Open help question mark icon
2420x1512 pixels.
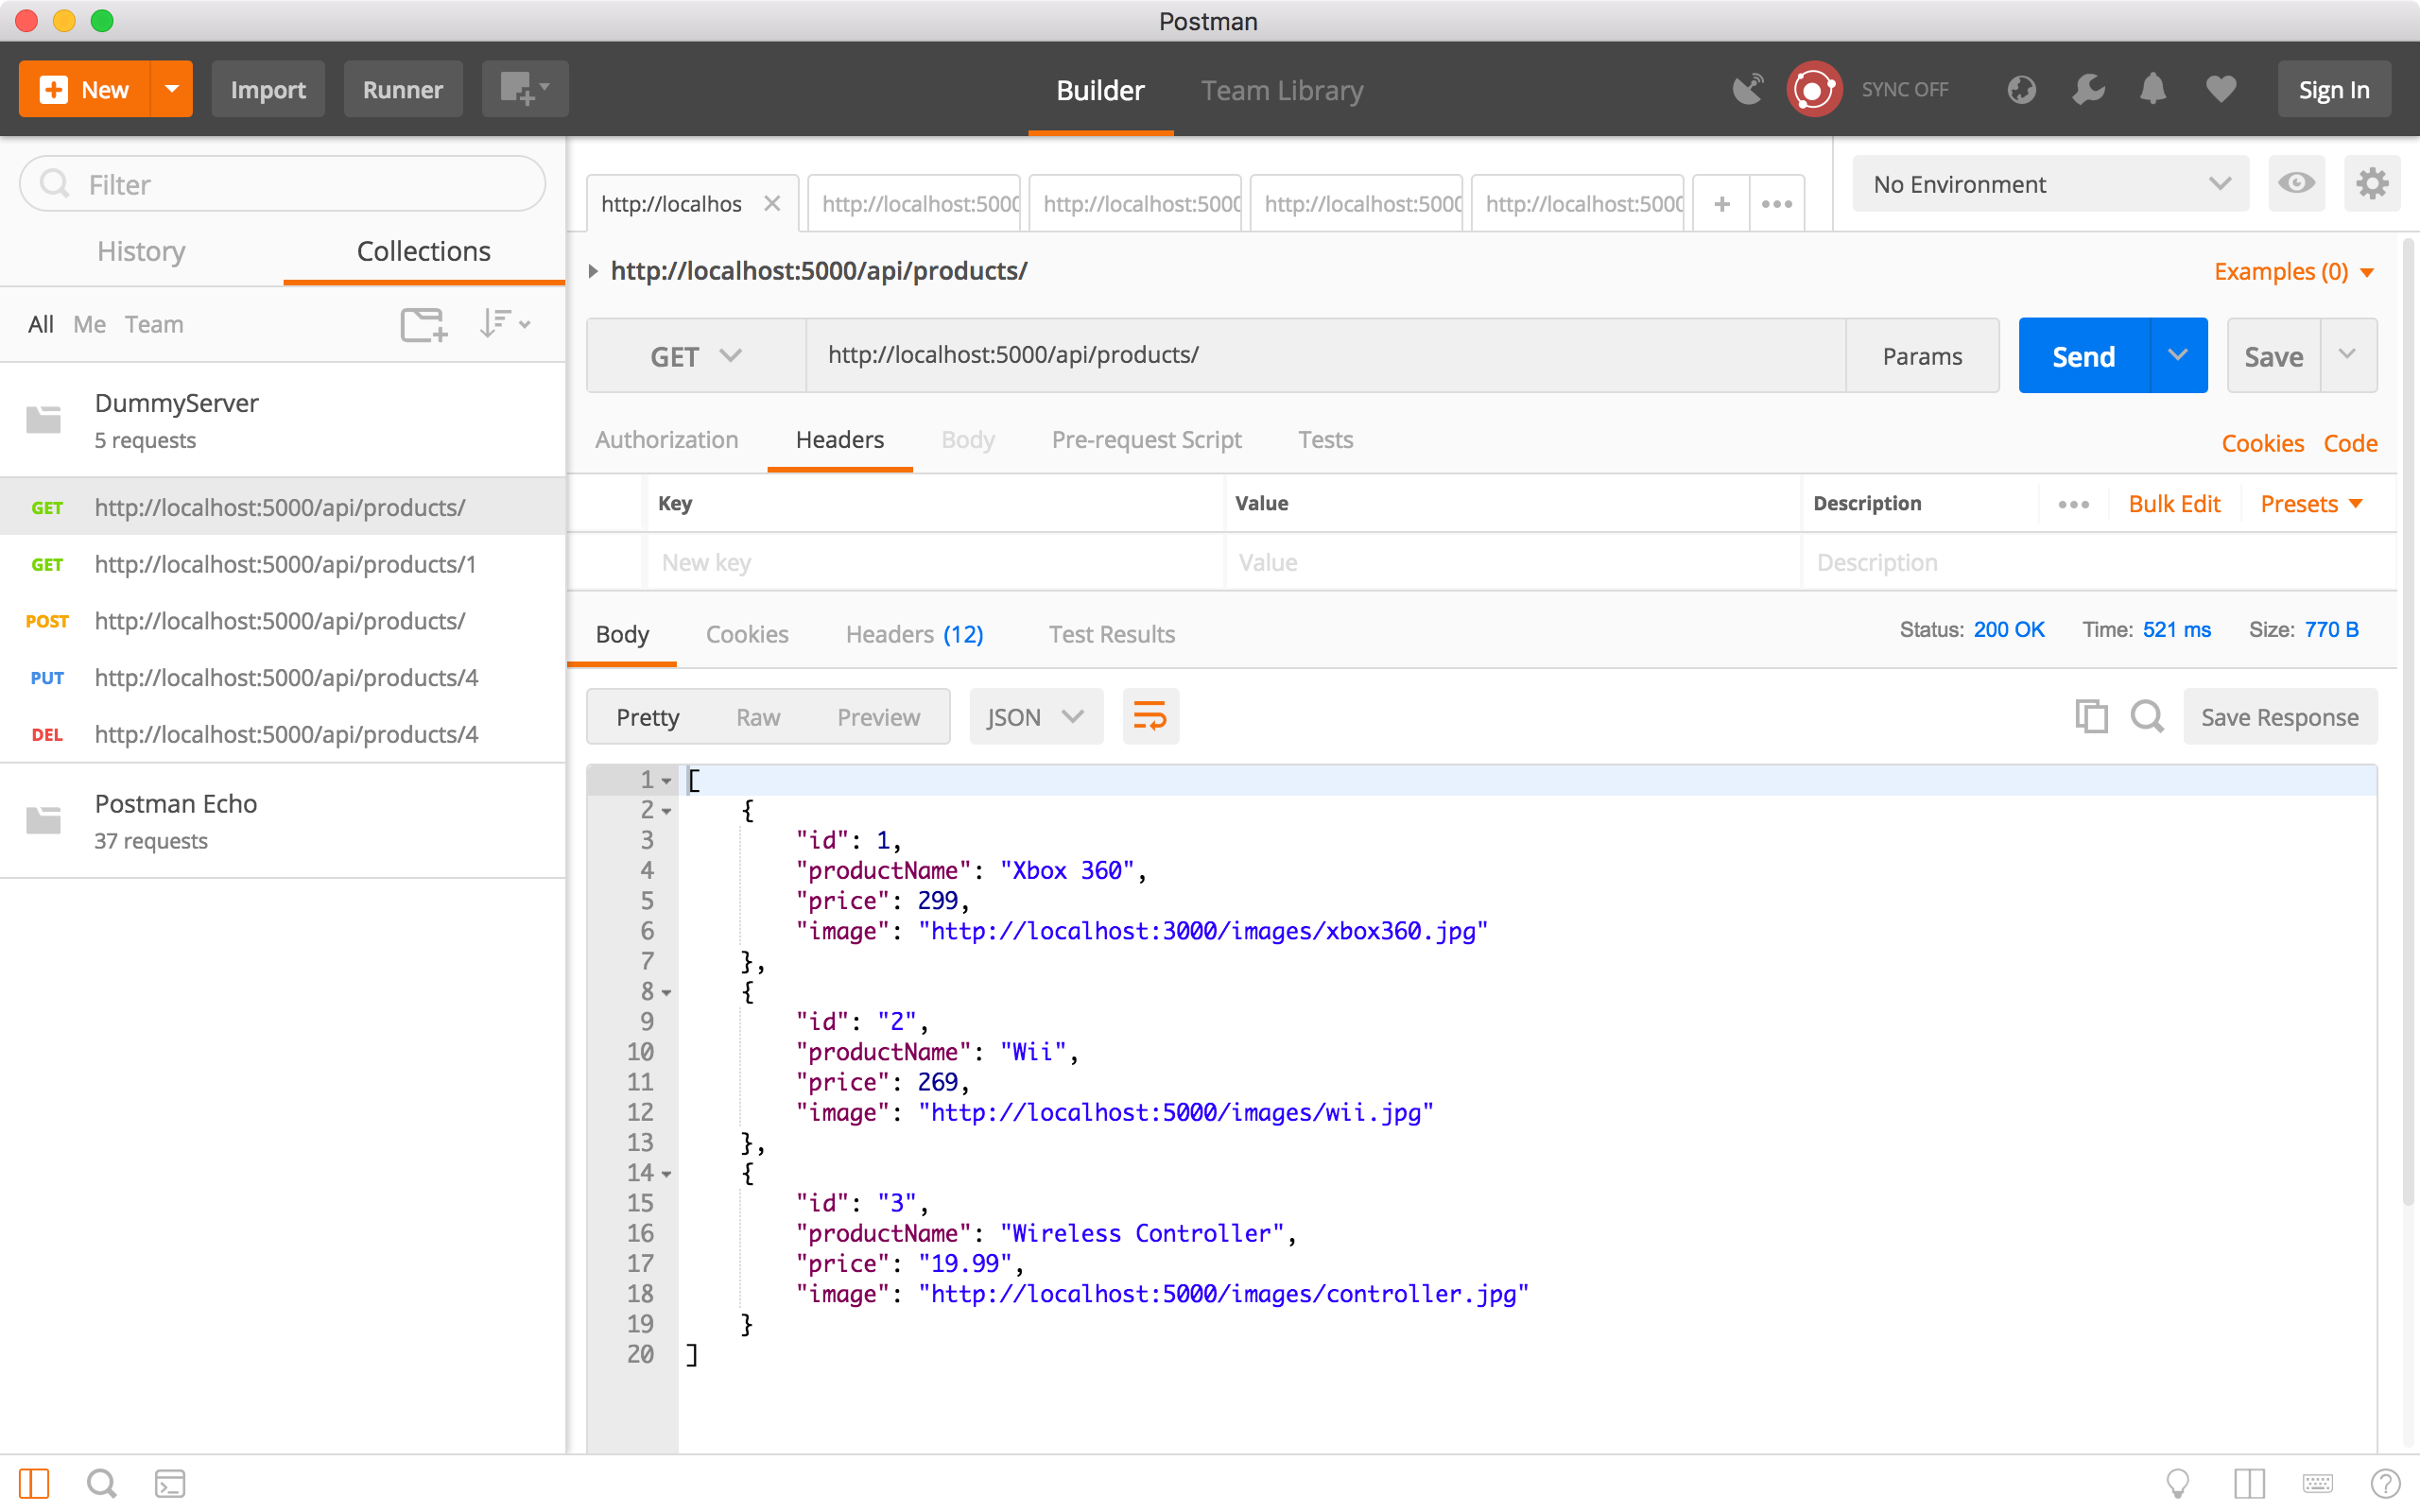click(2385, 1484)
